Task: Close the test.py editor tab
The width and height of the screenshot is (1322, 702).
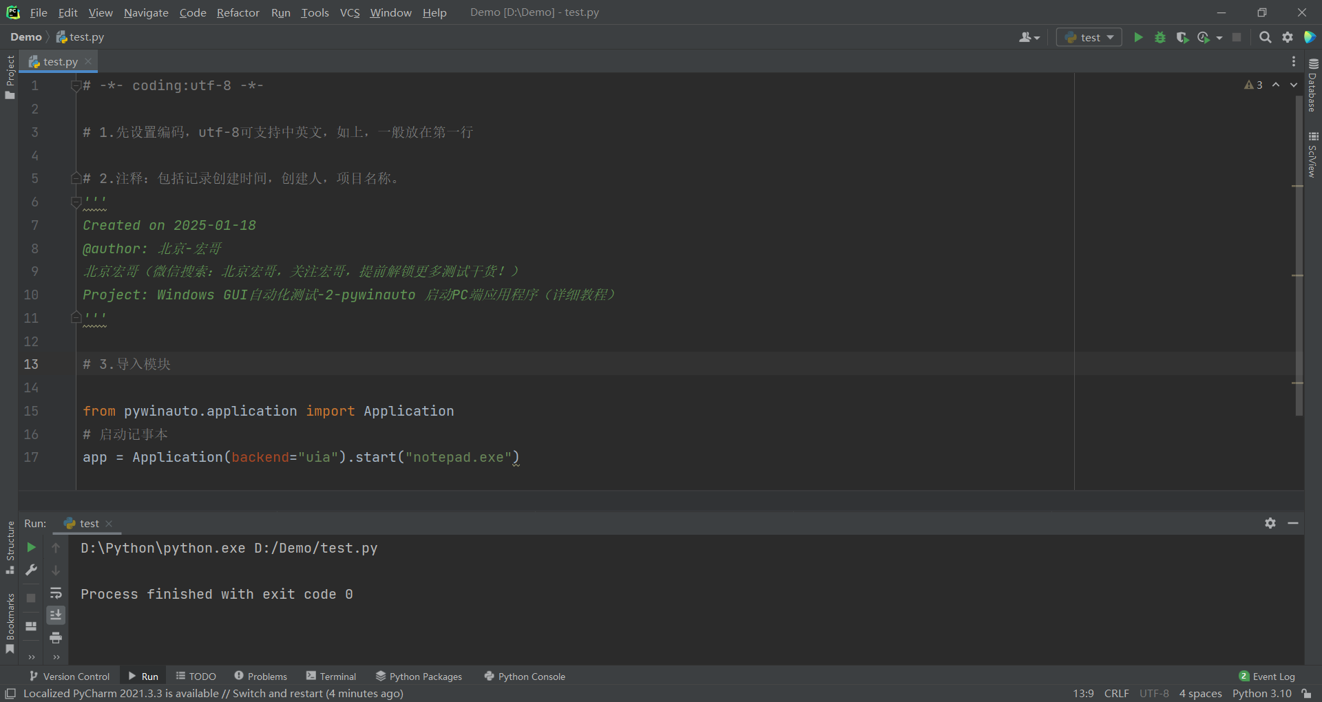Action: coord(88,61)
